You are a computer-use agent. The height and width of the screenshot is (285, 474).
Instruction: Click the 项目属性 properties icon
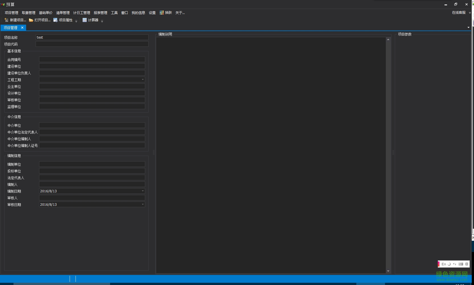(56, 20)
